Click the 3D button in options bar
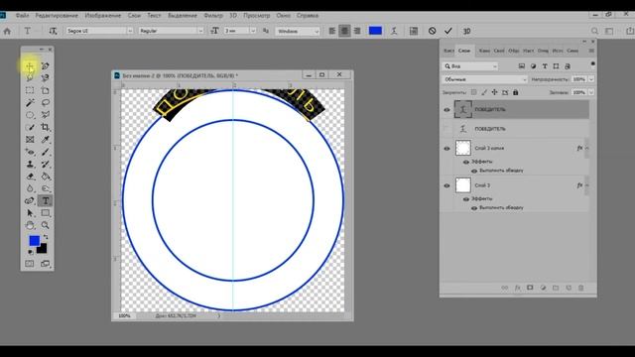635x357 pixels. pos(467,31)
